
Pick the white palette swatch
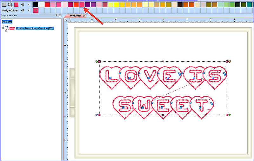42,4
